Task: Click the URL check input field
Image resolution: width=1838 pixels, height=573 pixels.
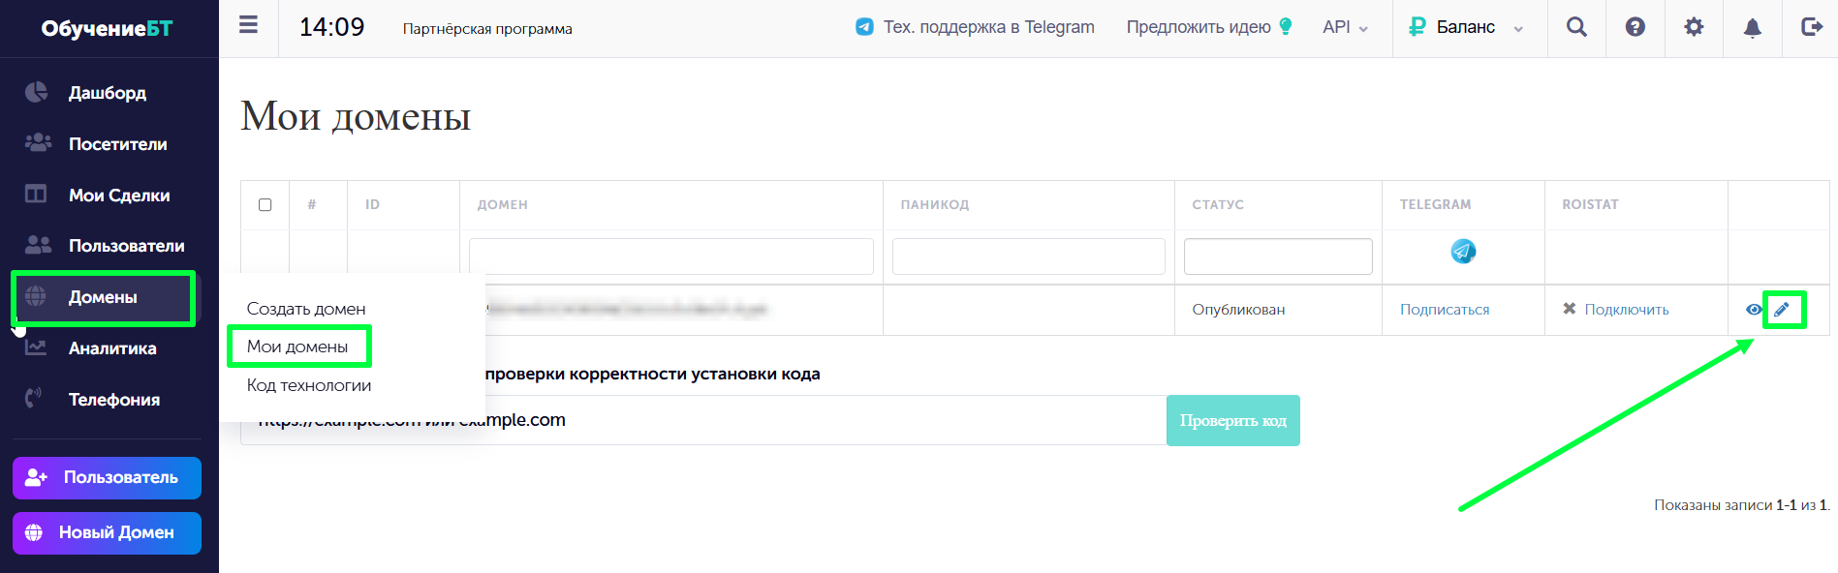Action: tap(703, 420)
